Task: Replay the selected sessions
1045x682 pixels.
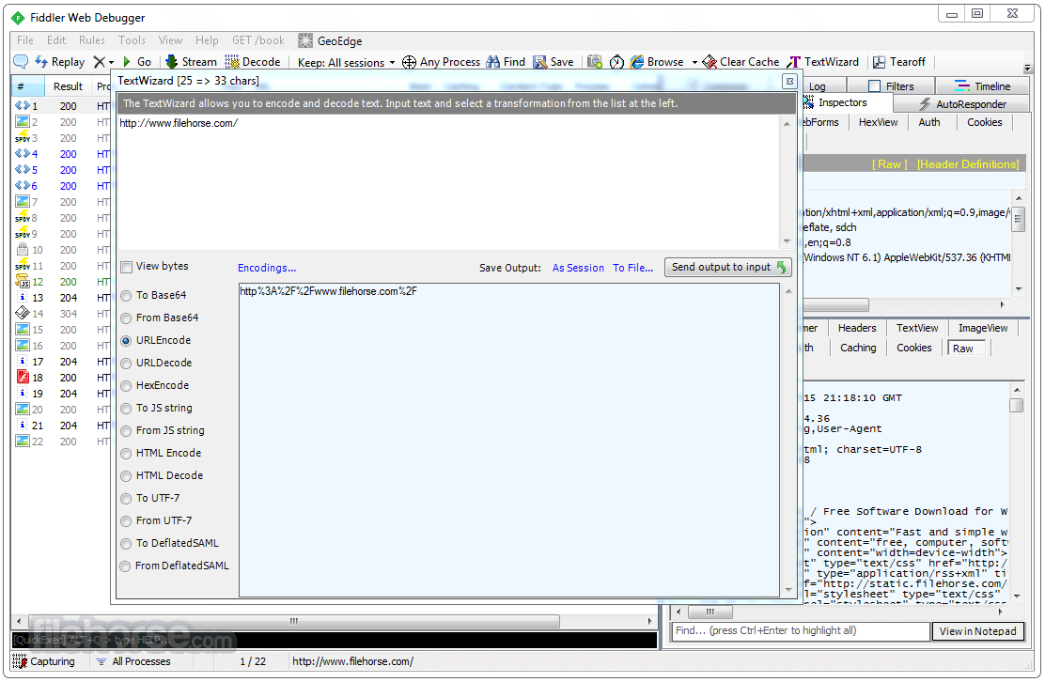Action: coord(60,62)
